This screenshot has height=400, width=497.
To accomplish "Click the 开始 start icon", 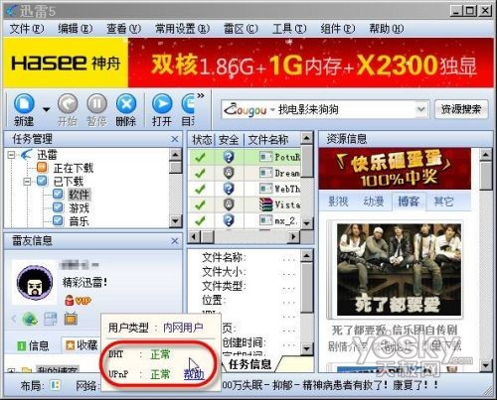I will 68,104.
